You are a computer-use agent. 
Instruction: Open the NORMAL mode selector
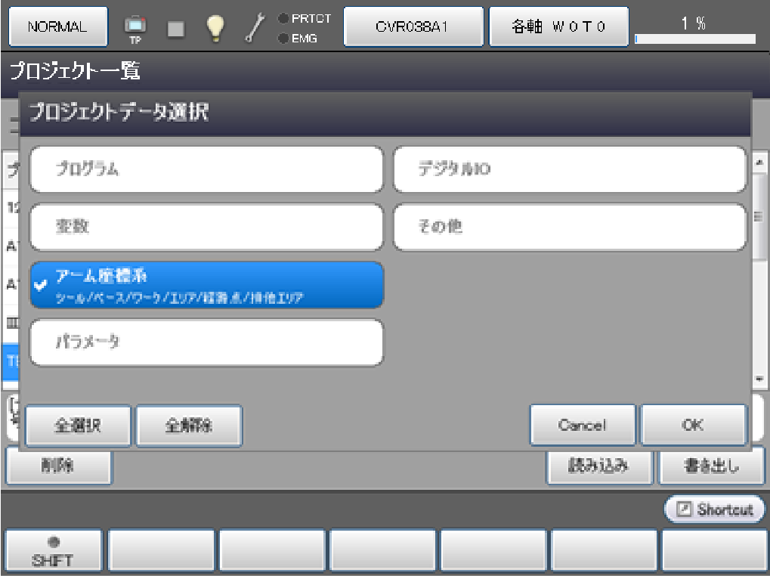(57, 27)
